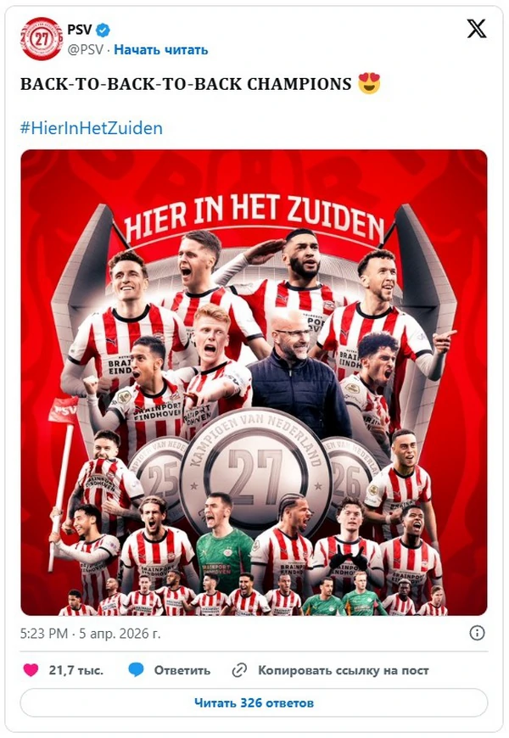Click the BACK-TO-BACK-TO-BACK CHAMPIONS text
Image resolution: width=509 pixels, height=738 pixels.
186,84
